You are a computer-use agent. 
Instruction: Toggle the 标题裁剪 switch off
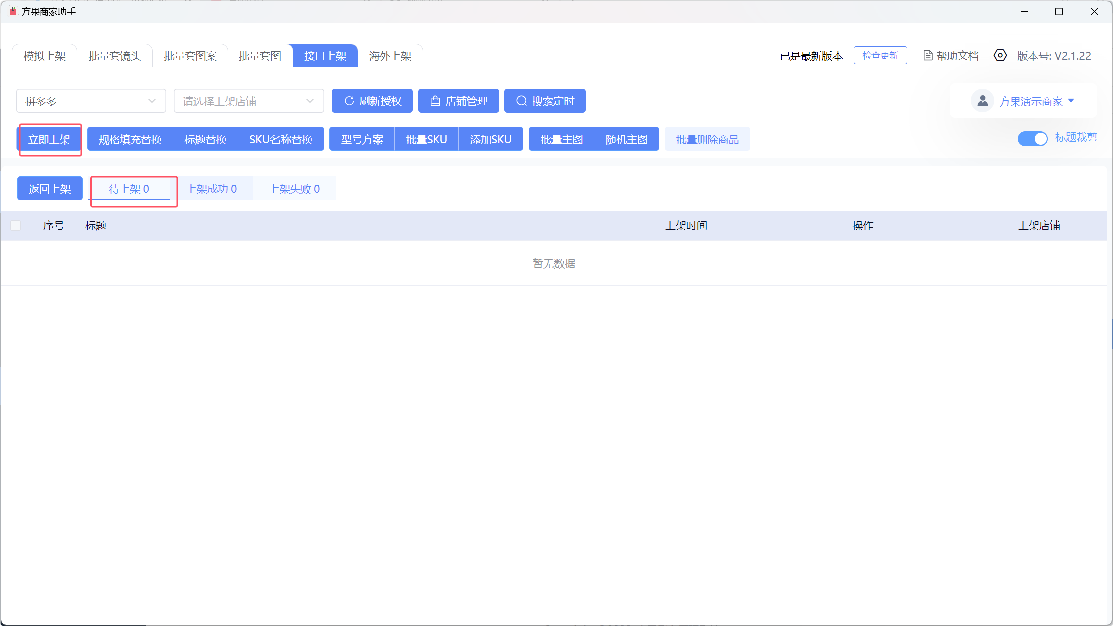[x=1032, y=138]
